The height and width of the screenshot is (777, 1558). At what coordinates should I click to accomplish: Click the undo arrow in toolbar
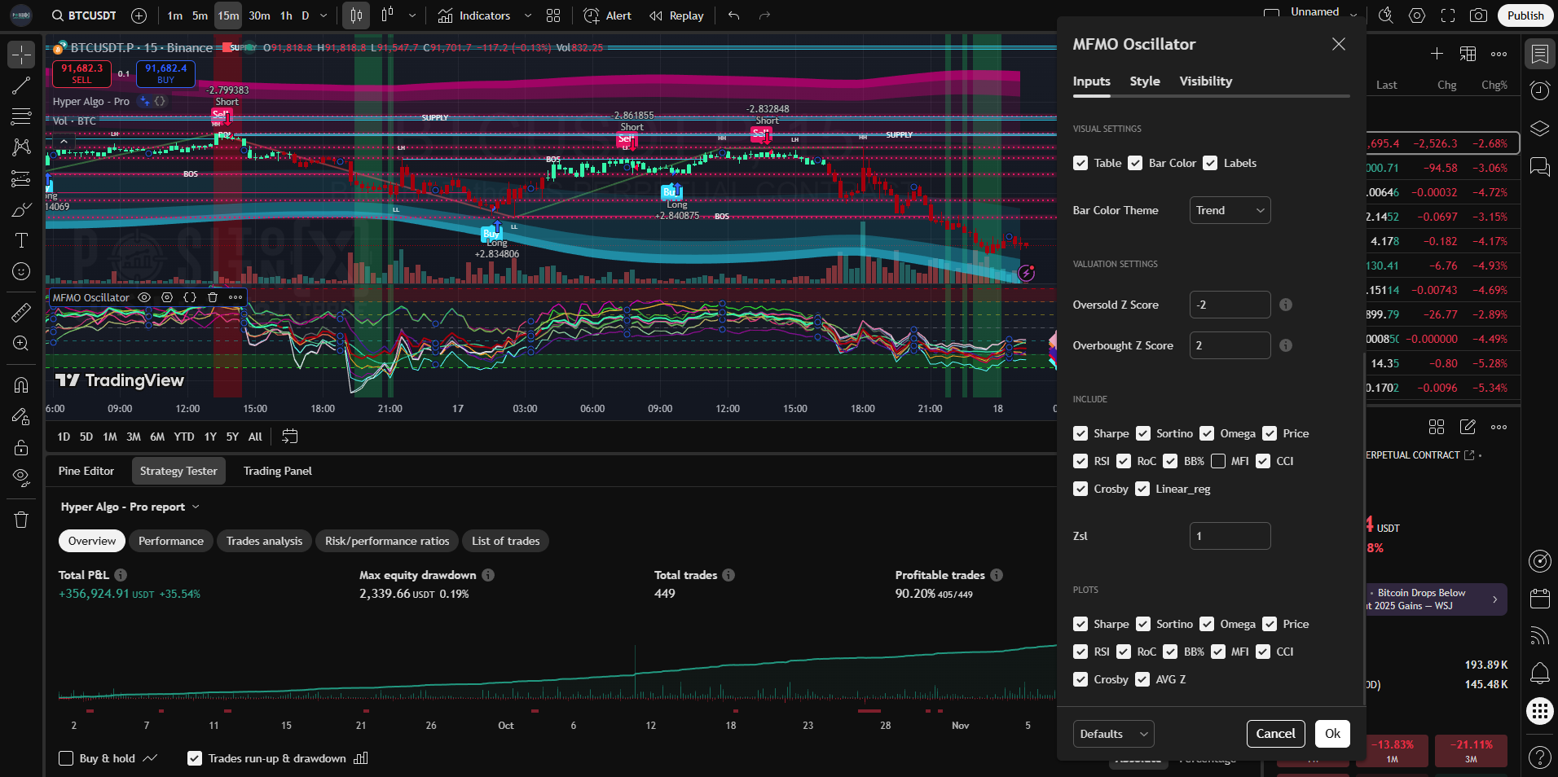733,15
